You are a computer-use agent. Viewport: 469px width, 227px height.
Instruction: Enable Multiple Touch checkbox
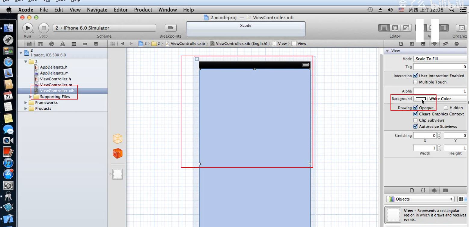415,82
